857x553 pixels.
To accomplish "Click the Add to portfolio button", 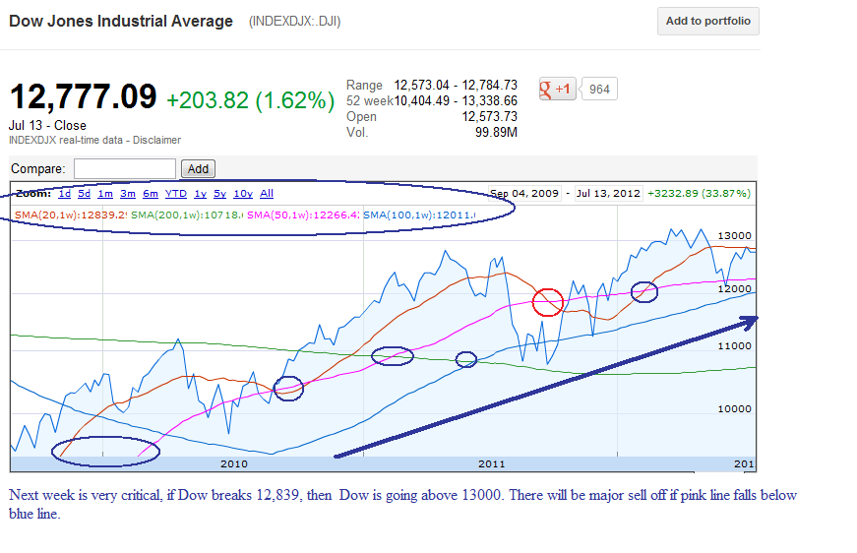I will coord(707,22).
